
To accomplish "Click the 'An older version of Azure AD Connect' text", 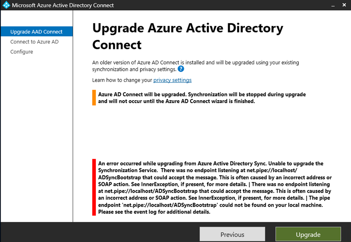I will (x=195, y=66).
